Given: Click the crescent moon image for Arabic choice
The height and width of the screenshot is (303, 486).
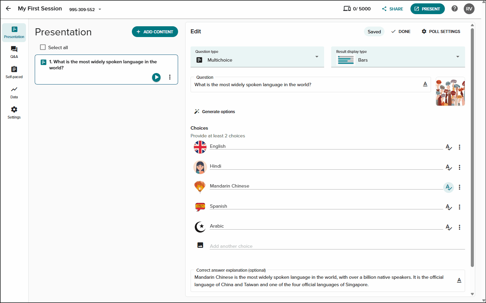Looking at the screenshot, I should [x=200, y=227].
